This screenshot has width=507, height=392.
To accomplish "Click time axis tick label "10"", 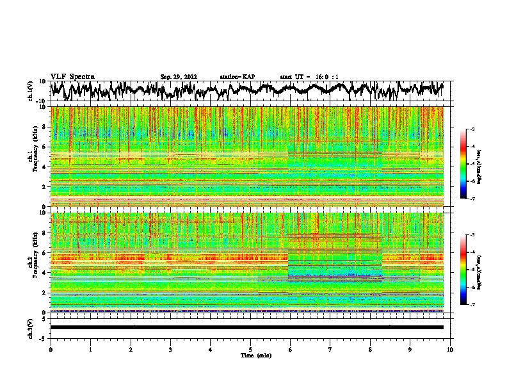I will tap(450, 350).
